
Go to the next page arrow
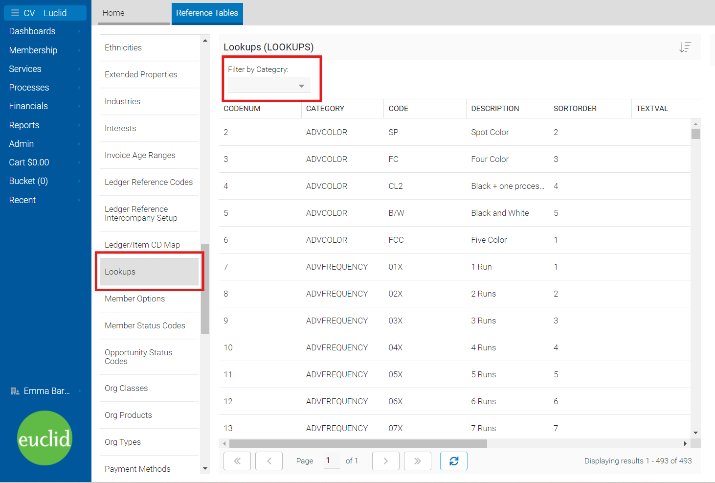pyautogui.click(x=386, y=461)
